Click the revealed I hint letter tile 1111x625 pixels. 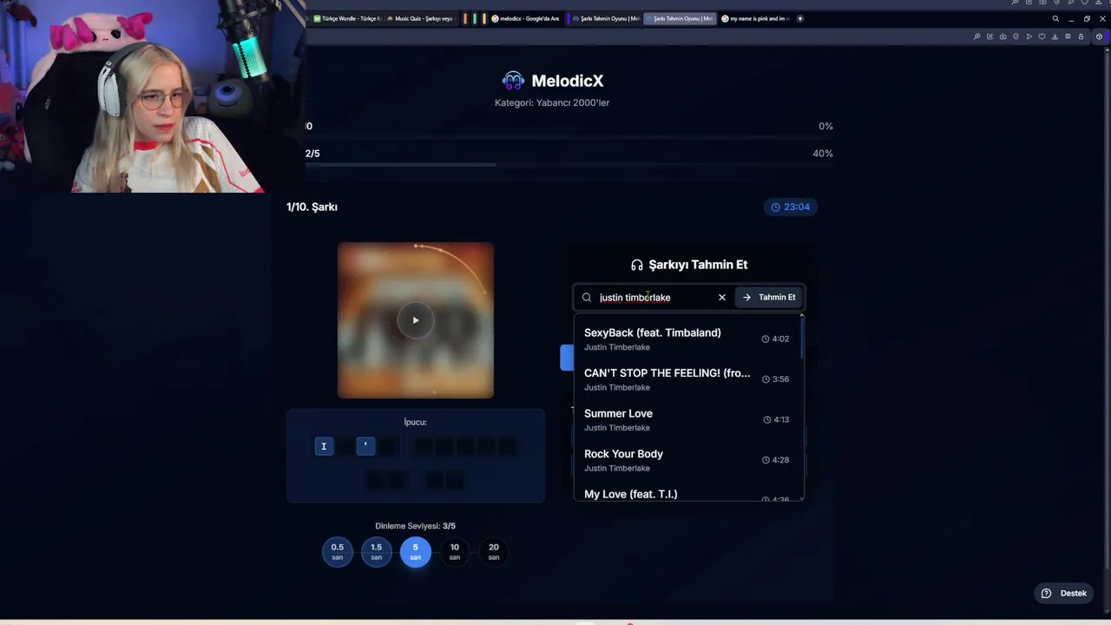tap(324, 446)
